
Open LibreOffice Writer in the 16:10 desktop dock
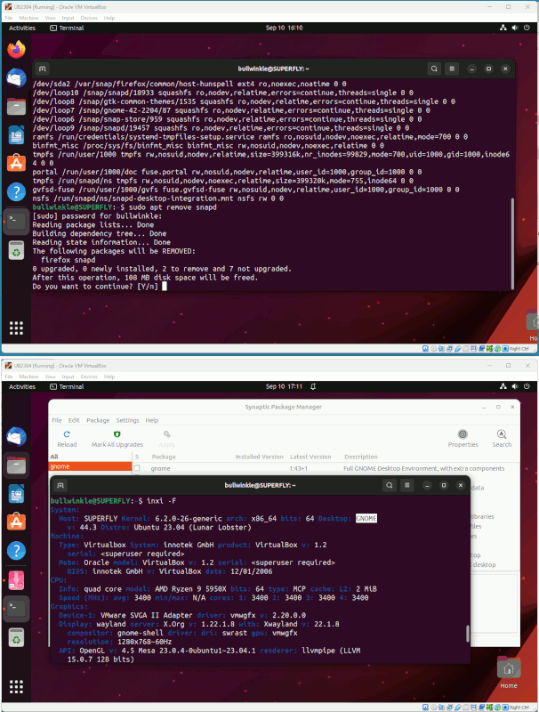[16, 135]
